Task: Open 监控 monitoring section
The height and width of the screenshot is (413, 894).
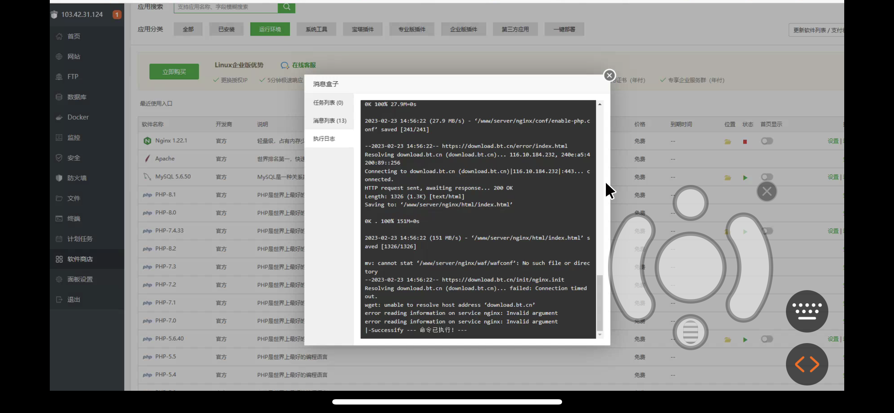Action: tap(87, 138)
